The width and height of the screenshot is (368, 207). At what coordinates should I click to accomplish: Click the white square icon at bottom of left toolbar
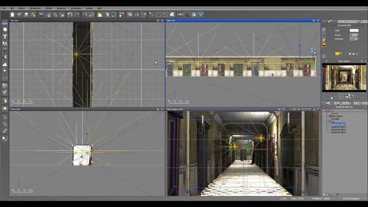pyautogui.click(x=5, y=139)
